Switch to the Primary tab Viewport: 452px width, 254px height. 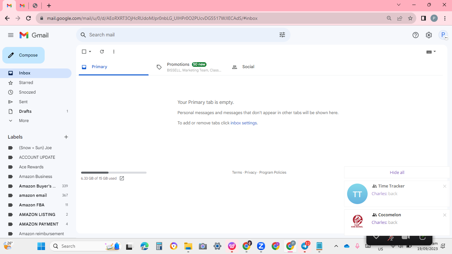point(113,67)
